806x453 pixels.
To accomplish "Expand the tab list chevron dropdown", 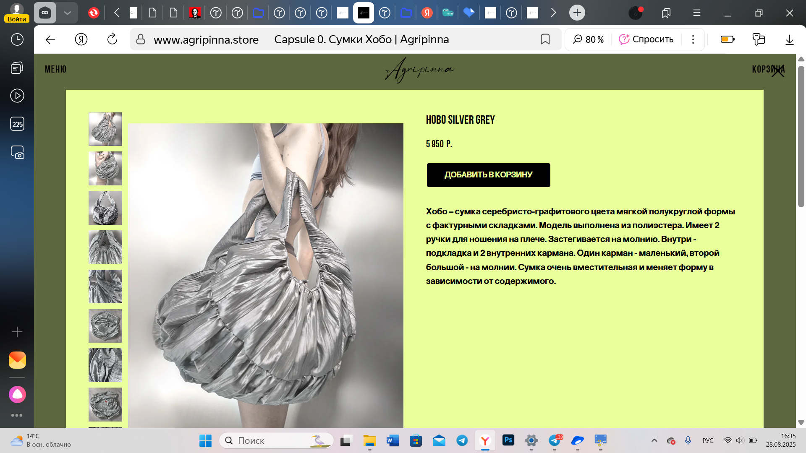I will 67,13.
